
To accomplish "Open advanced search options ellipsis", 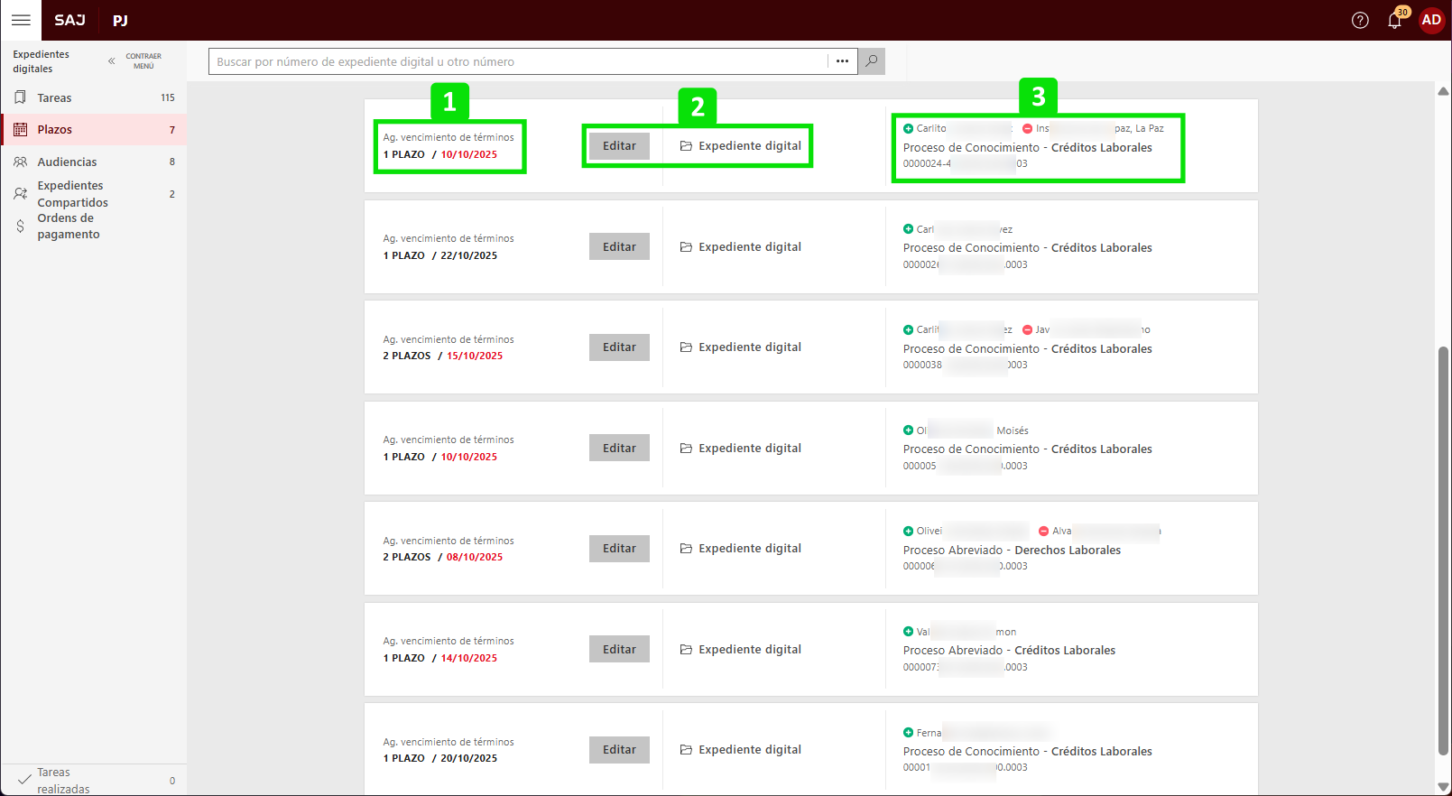I will 842,61.
